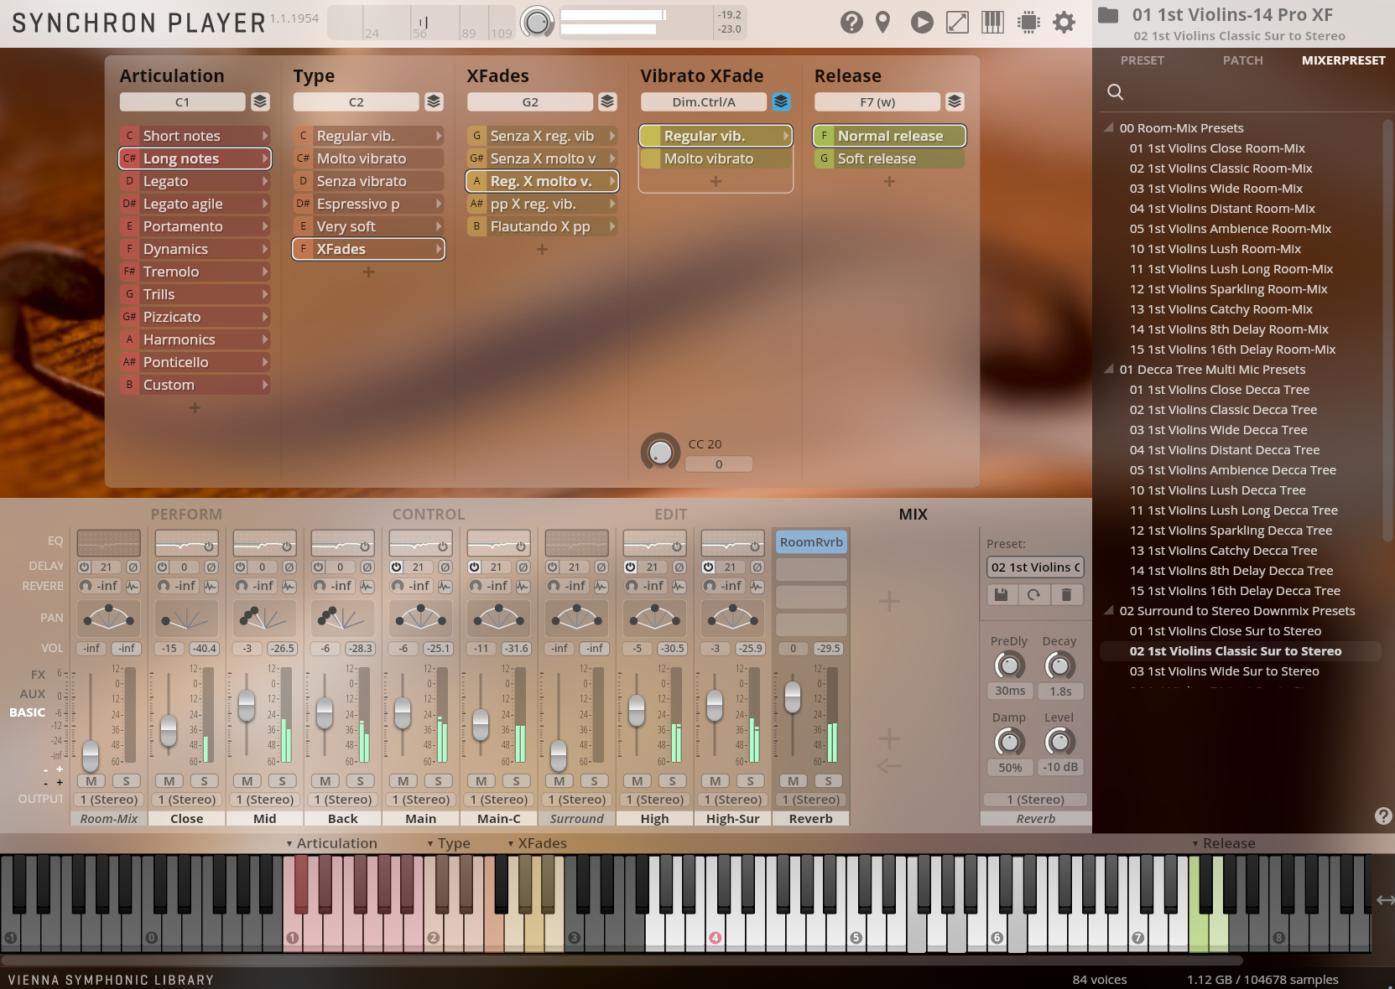Viewport: 1395px width, 989px height.
Task: Switch to the PATCH tab
Action: coord(1242,60)
